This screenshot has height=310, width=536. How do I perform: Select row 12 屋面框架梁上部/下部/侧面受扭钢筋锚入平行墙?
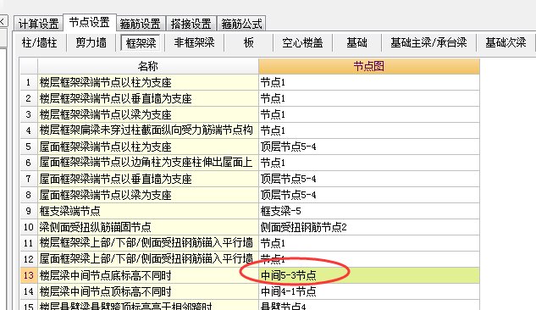click(148, 259)
